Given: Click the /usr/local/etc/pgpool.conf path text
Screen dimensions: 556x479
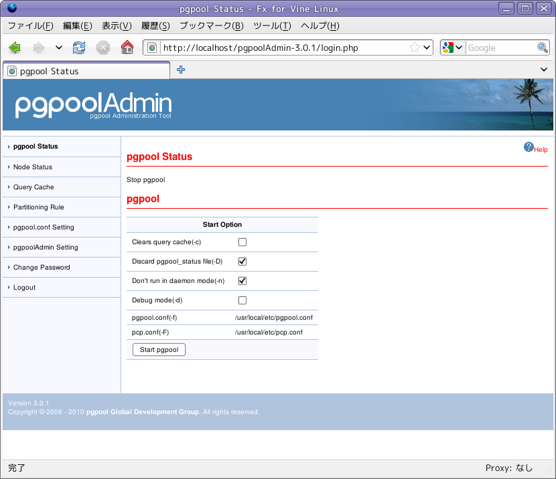Looking at the screenshot, I should [274, 318].
